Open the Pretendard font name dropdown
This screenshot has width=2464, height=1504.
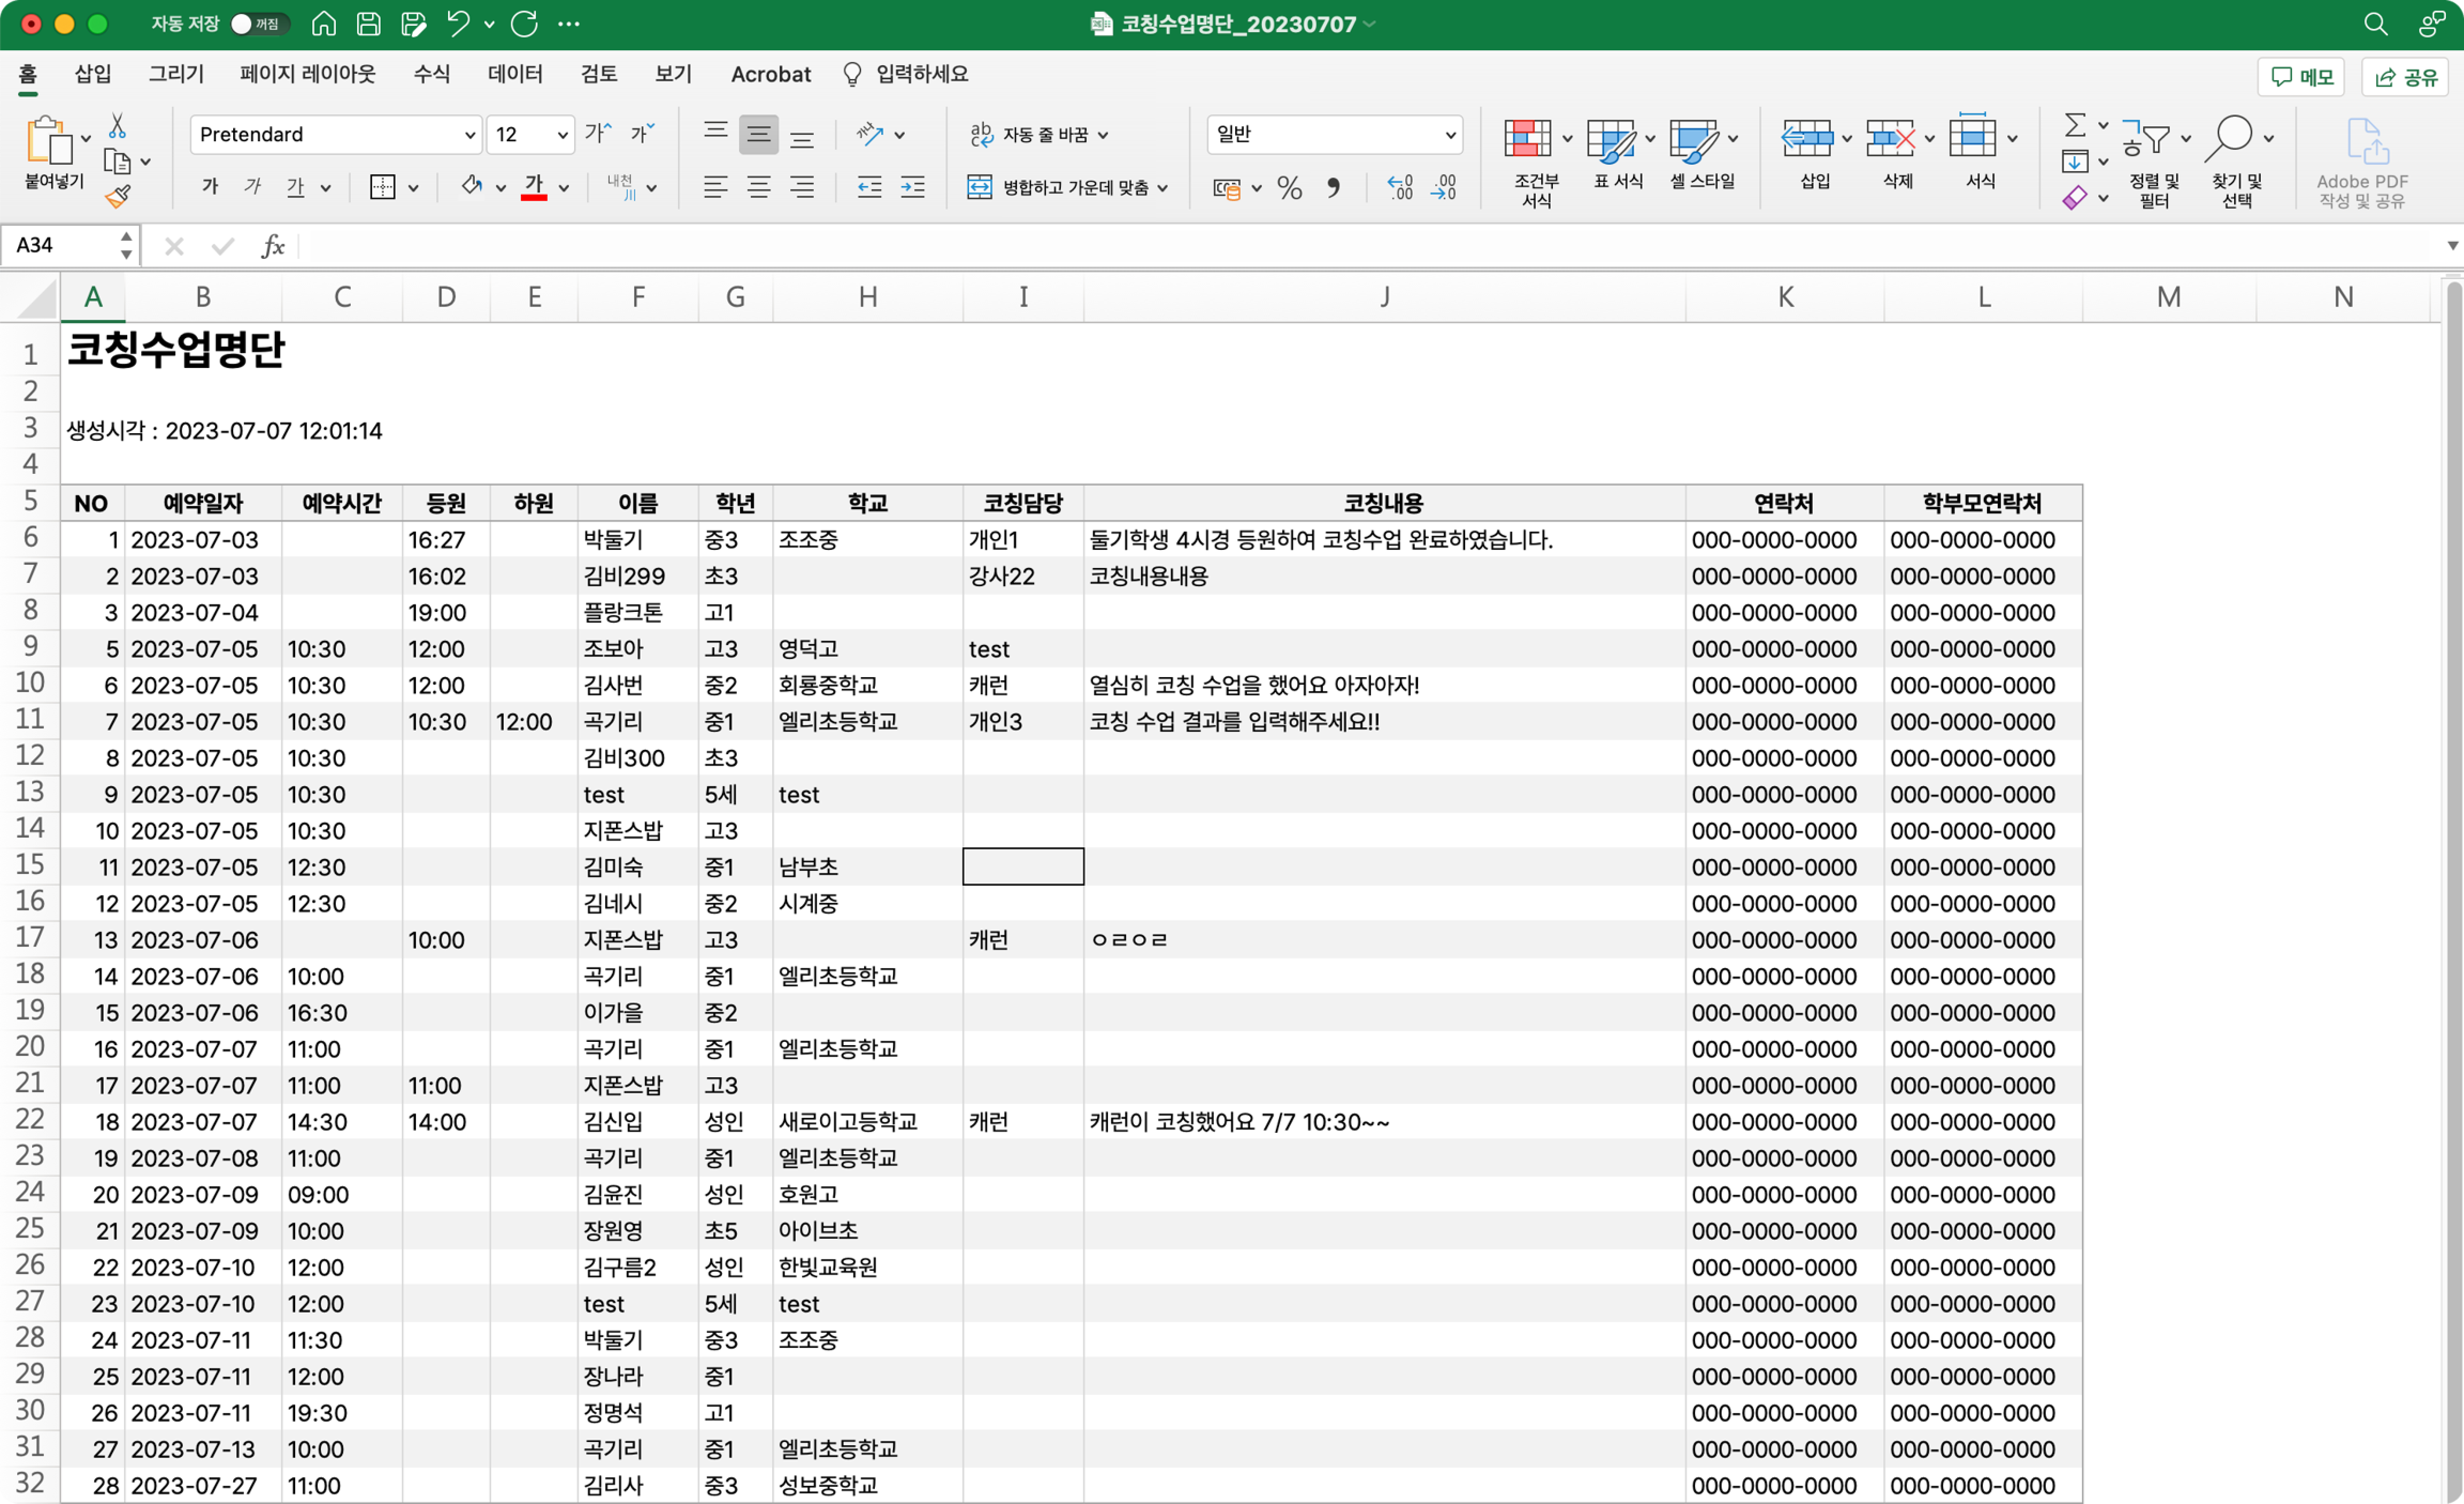pyautogui.click(x=469, y=135)
